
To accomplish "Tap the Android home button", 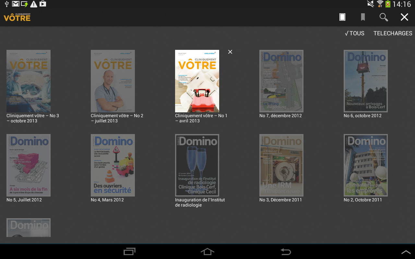I will 207,252.
